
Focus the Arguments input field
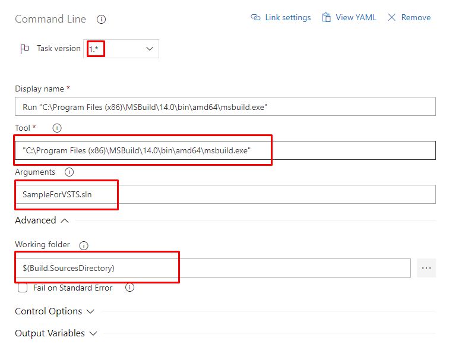[225, 194]
